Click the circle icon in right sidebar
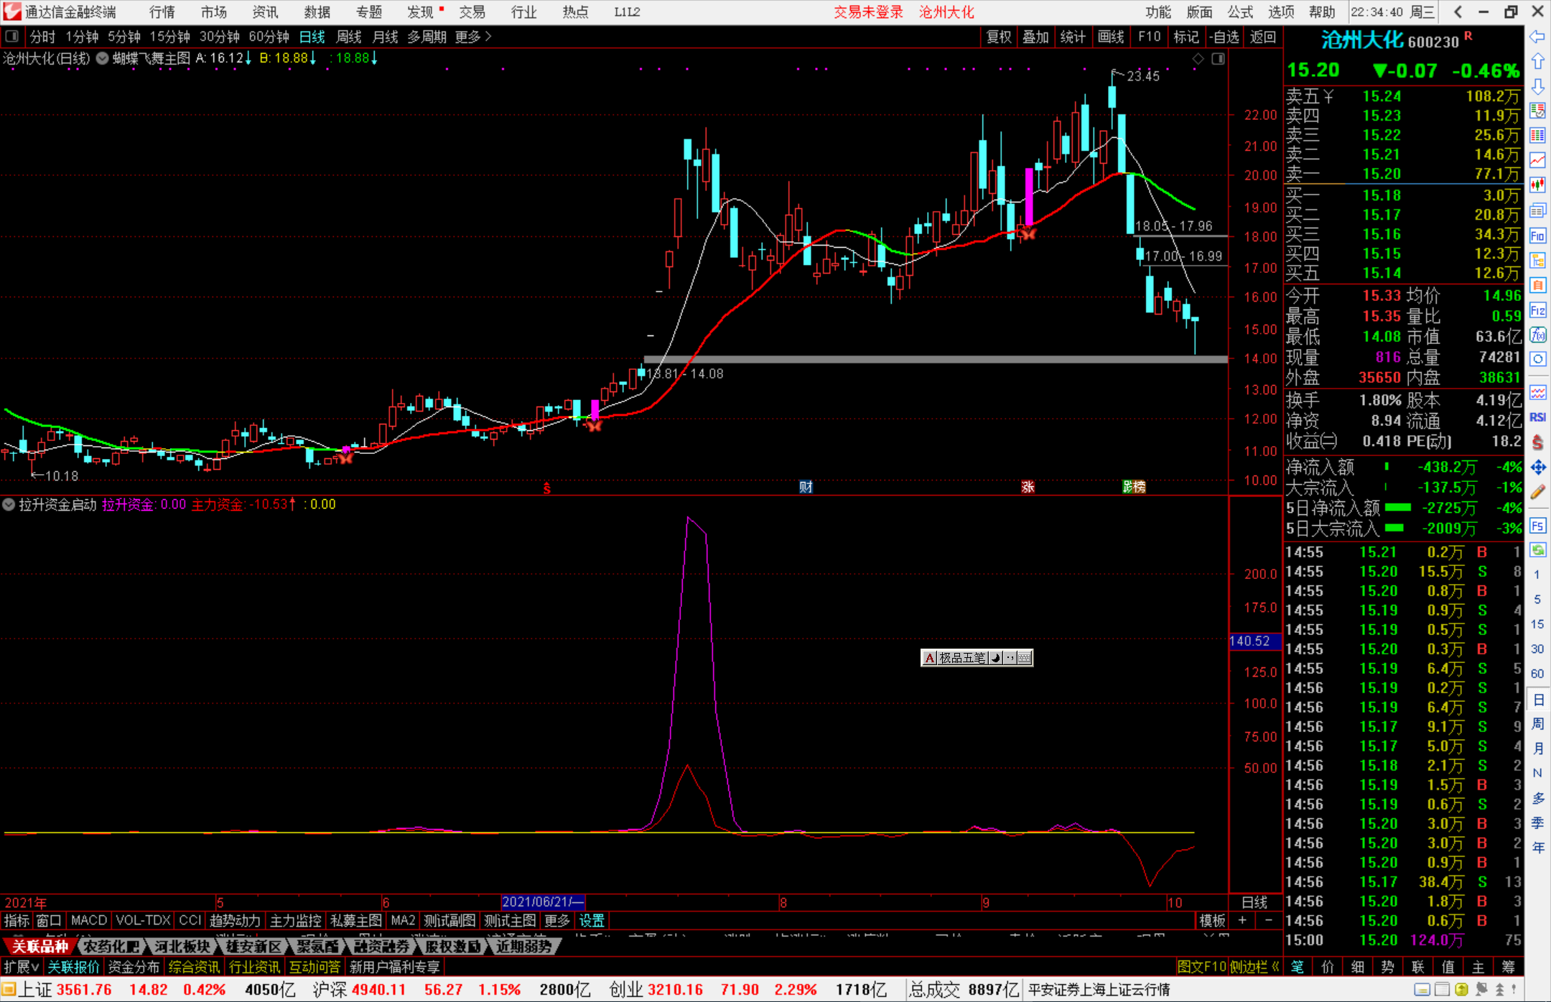This screenshot has width=1551, height=1002. [1537, 359]
